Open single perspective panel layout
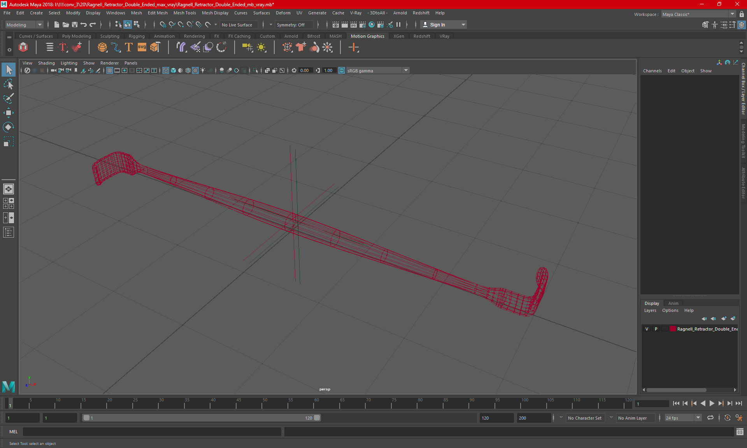 (x=9, y=189)
